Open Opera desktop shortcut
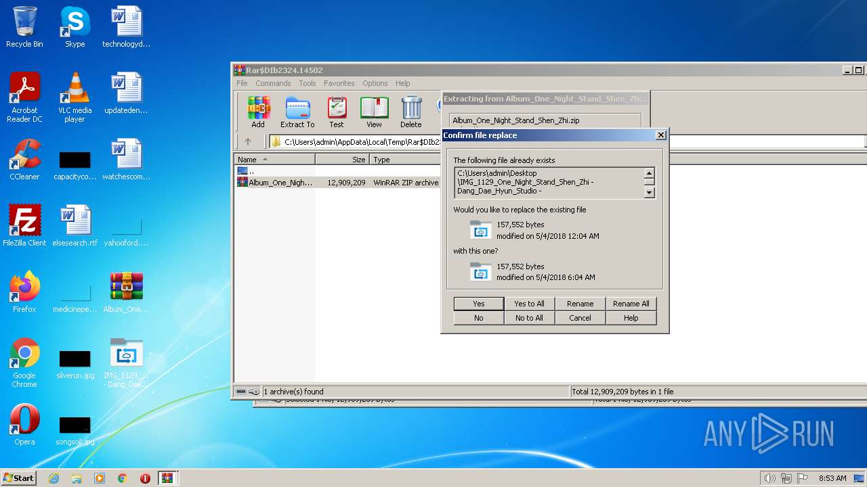The height and width of the screenshot is (487, 867). pos(24,425)
